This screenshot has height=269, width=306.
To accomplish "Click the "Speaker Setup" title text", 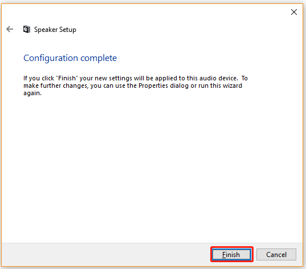I will coord(55,30).
